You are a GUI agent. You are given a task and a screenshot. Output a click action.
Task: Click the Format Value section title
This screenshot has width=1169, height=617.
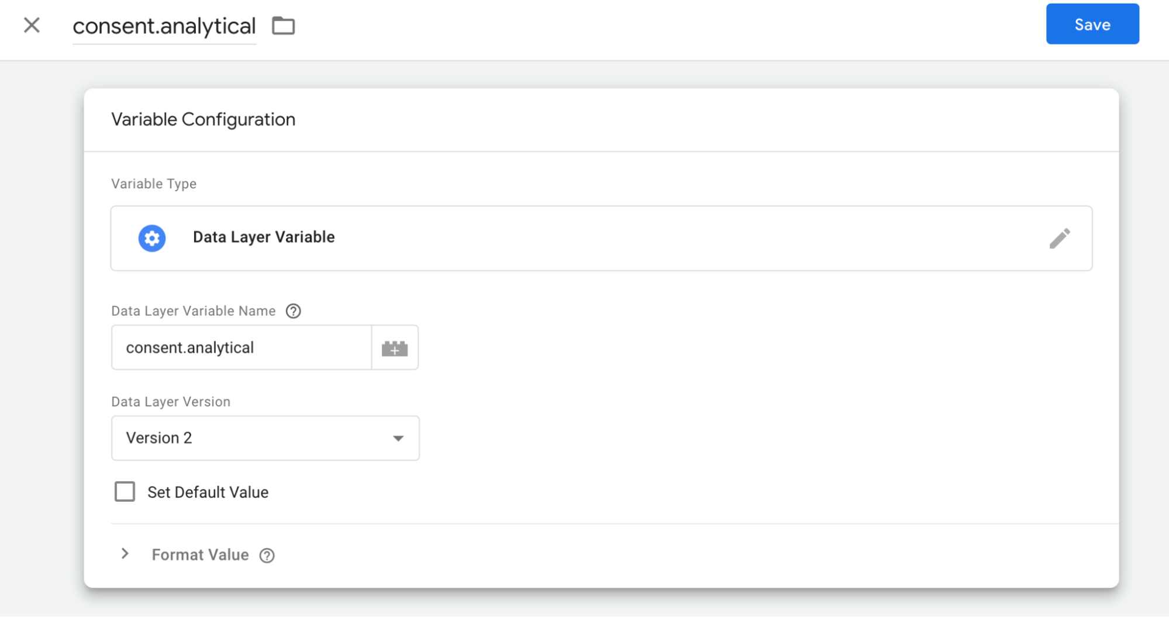pyautogui.click(x=200, y=555)
